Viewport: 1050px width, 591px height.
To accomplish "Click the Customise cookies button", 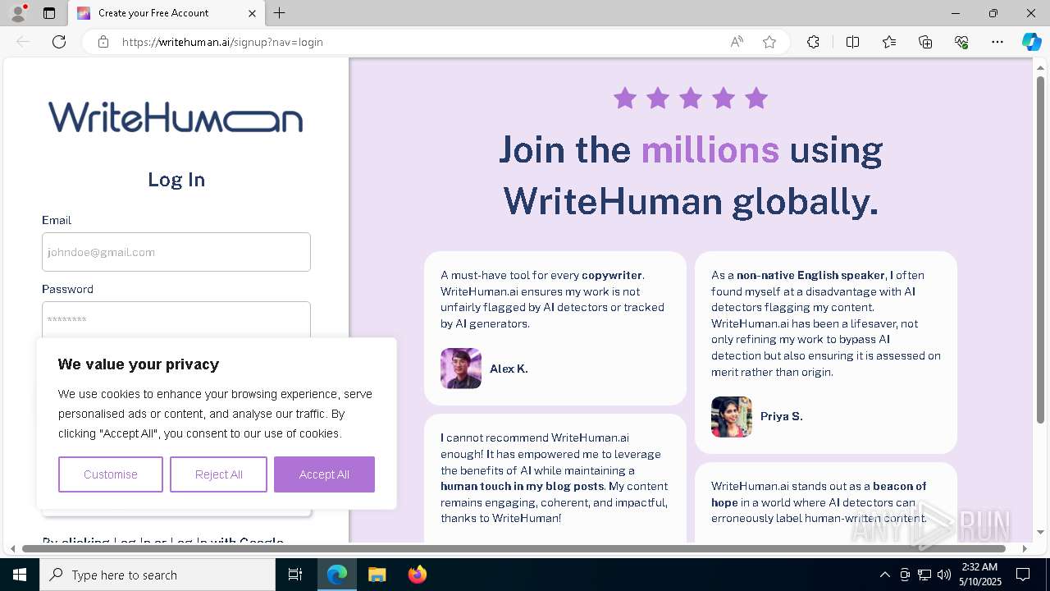I will click(111, 474).
